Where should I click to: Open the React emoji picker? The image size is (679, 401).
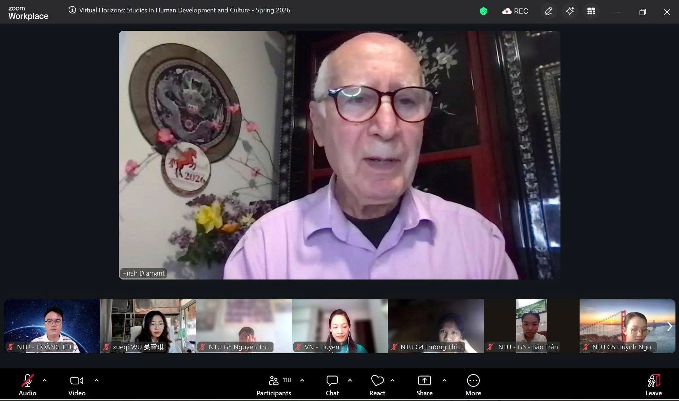pyautogui.click(x=377, y=385)
